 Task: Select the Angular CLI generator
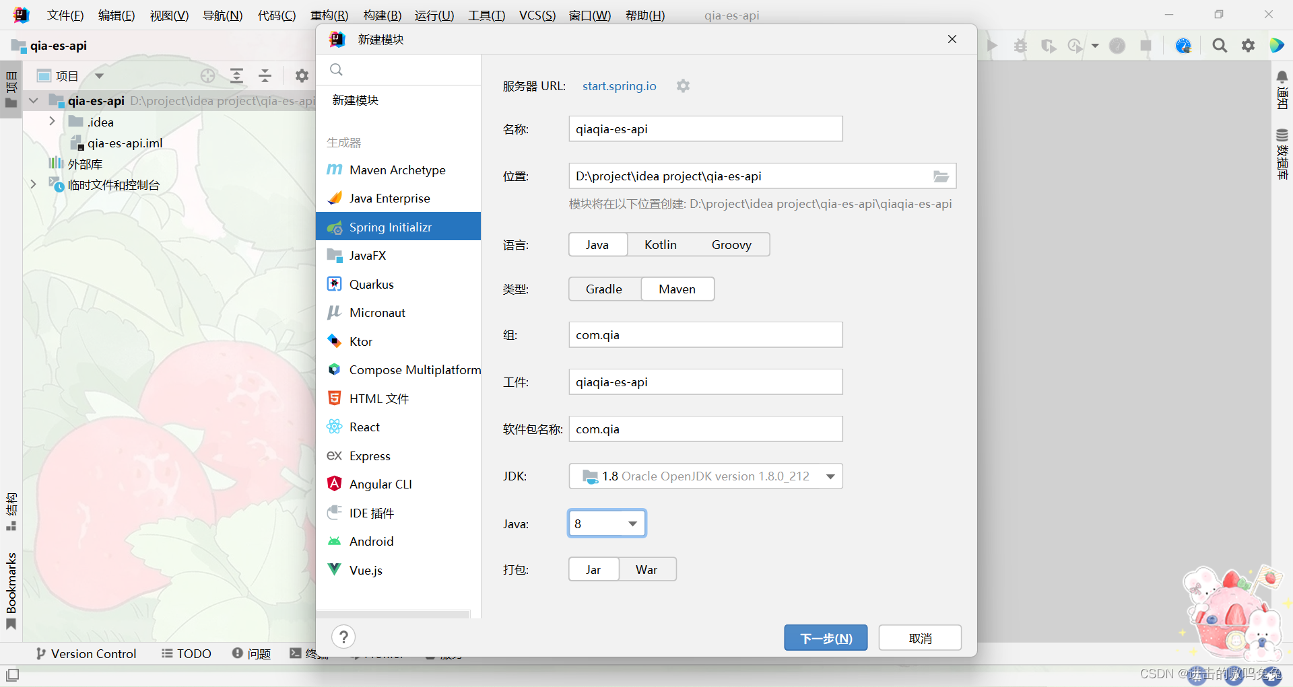coord(398,484)
